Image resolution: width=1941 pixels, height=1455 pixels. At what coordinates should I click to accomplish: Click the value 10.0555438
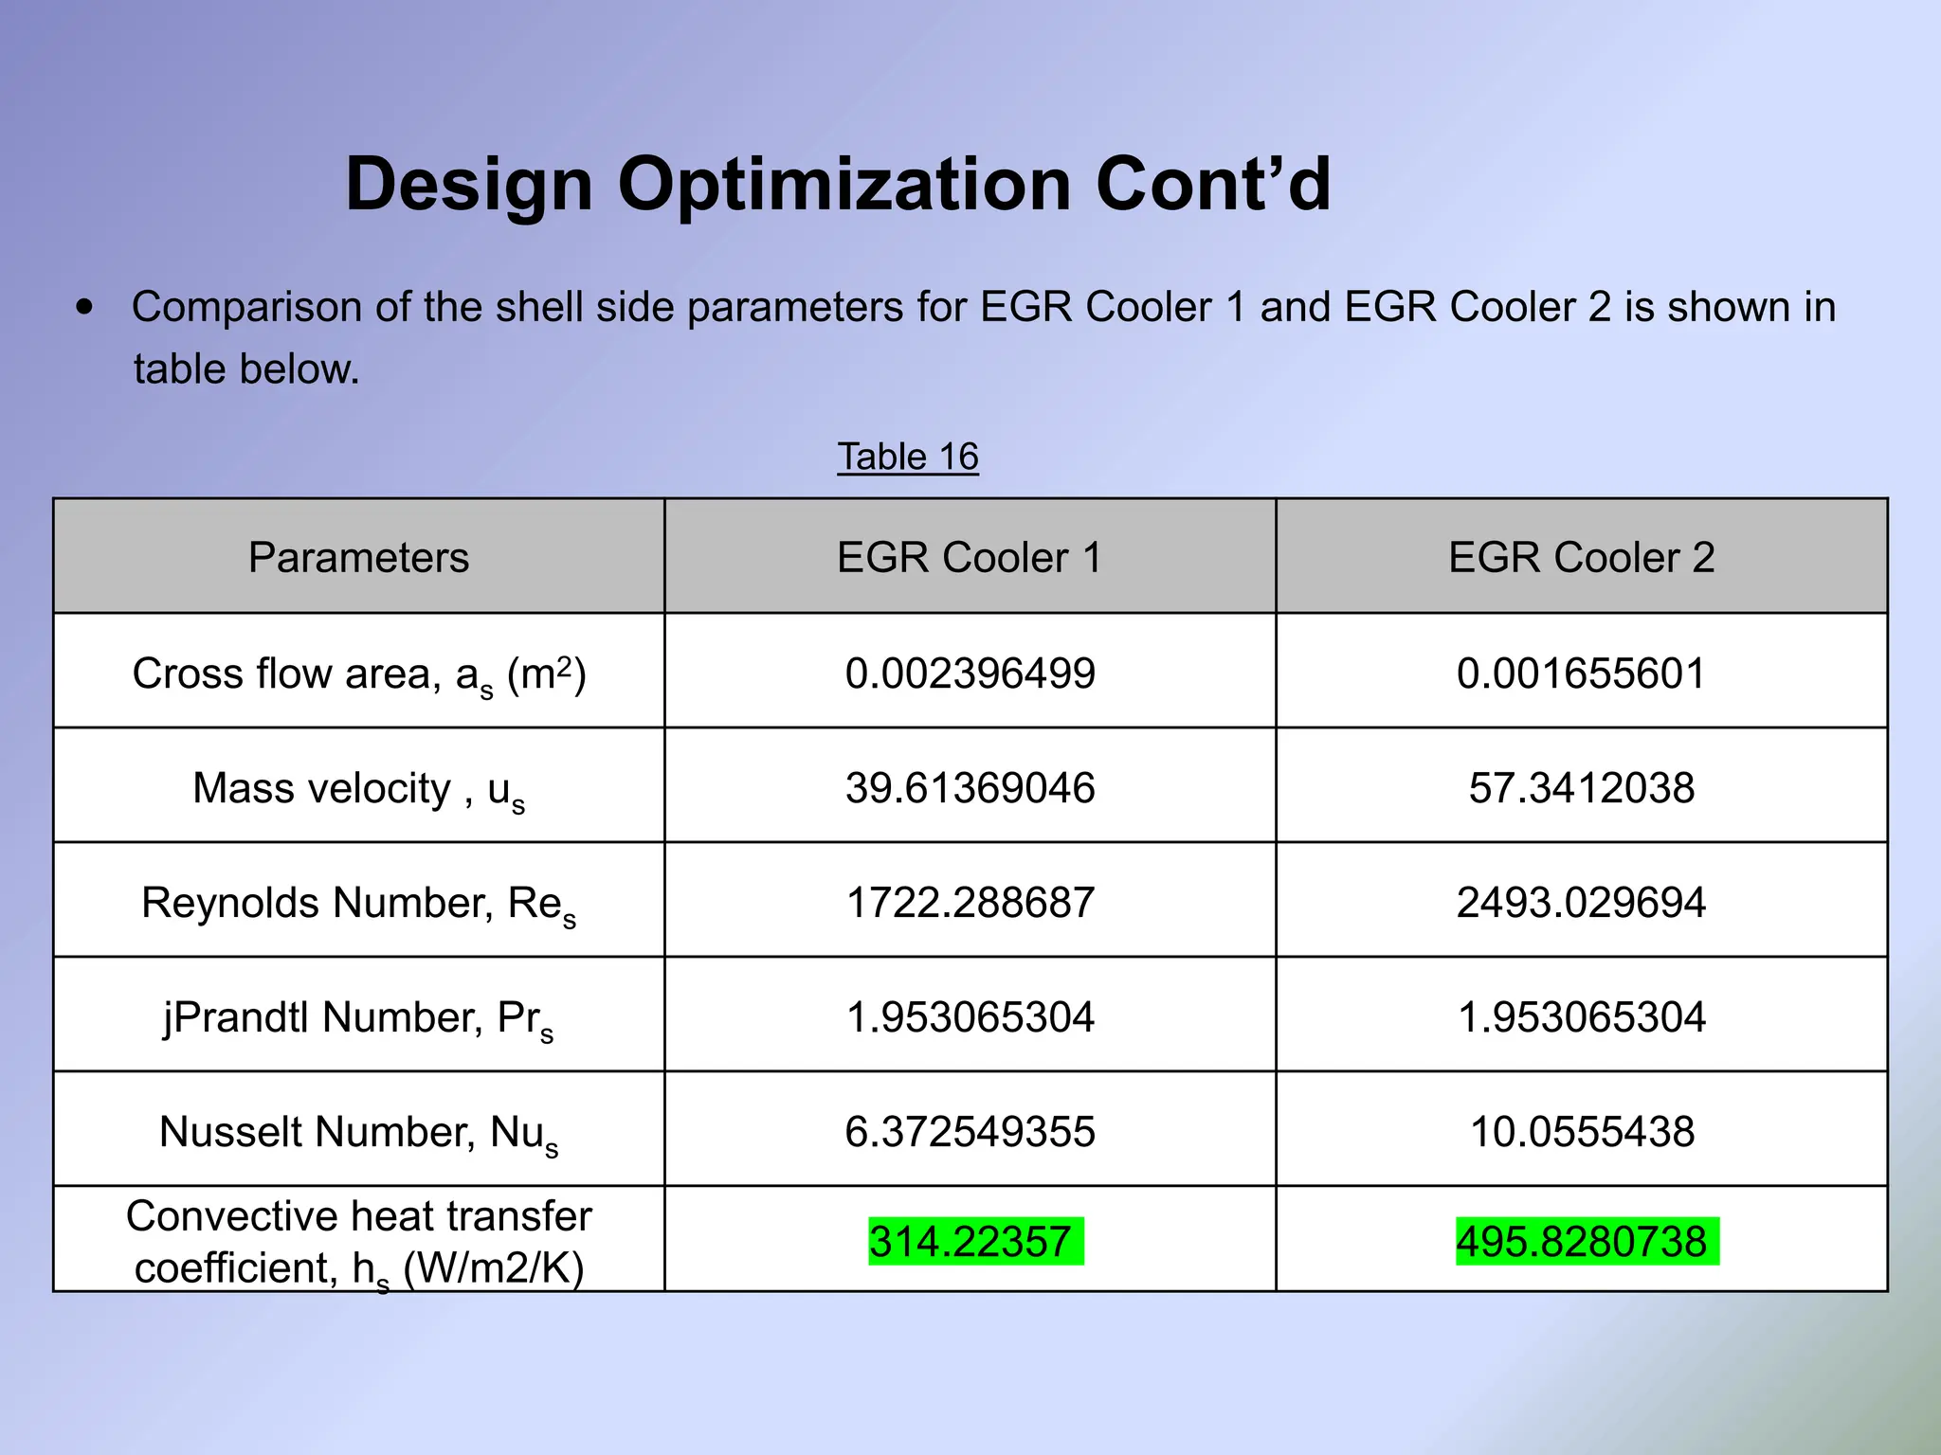[x=1582, y=1132]
